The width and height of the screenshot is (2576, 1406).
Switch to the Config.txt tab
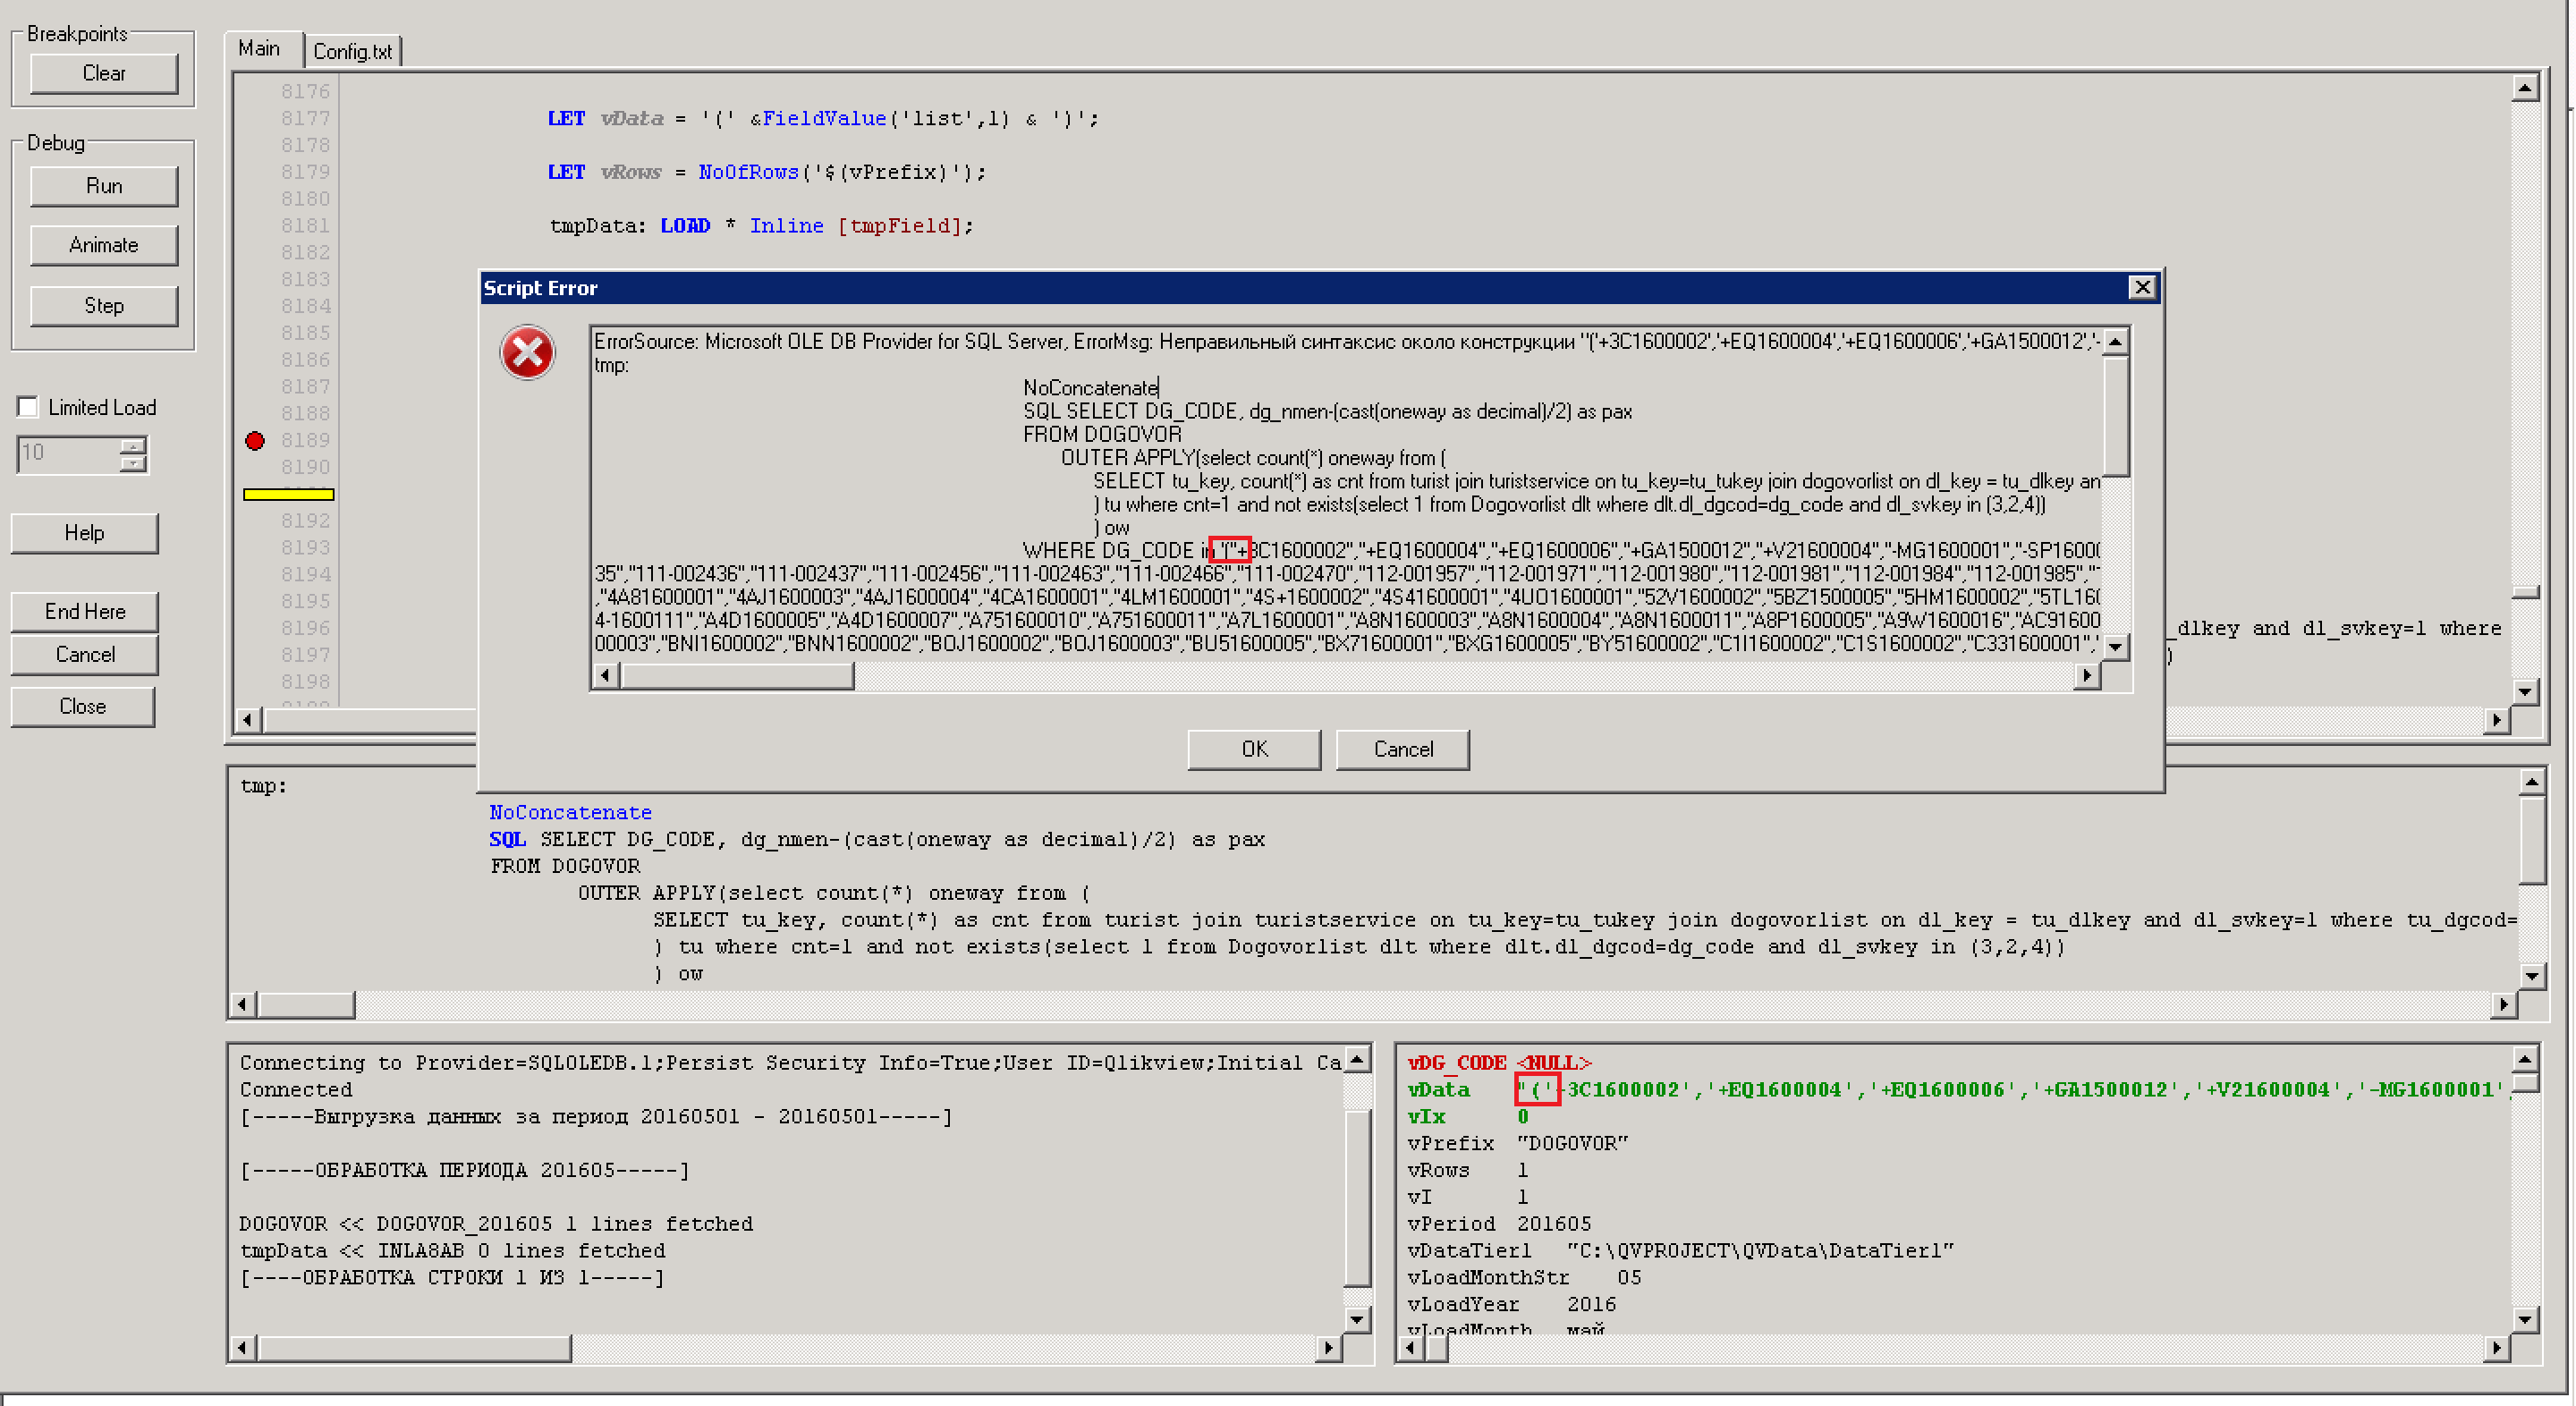(352, 51)
